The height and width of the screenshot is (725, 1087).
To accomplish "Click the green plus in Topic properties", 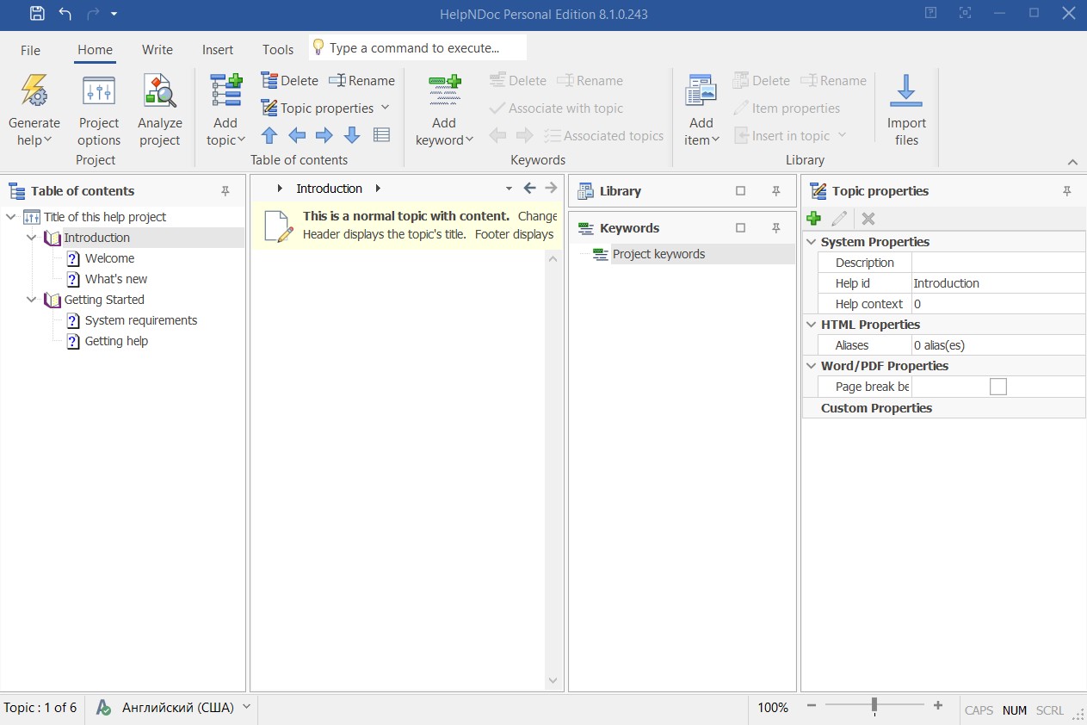I will coord(814,219).
